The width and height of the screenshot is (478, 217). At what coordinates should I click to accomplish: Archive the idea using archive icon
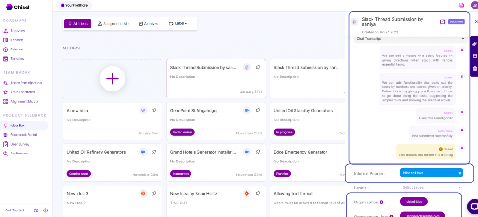point(475,56)
